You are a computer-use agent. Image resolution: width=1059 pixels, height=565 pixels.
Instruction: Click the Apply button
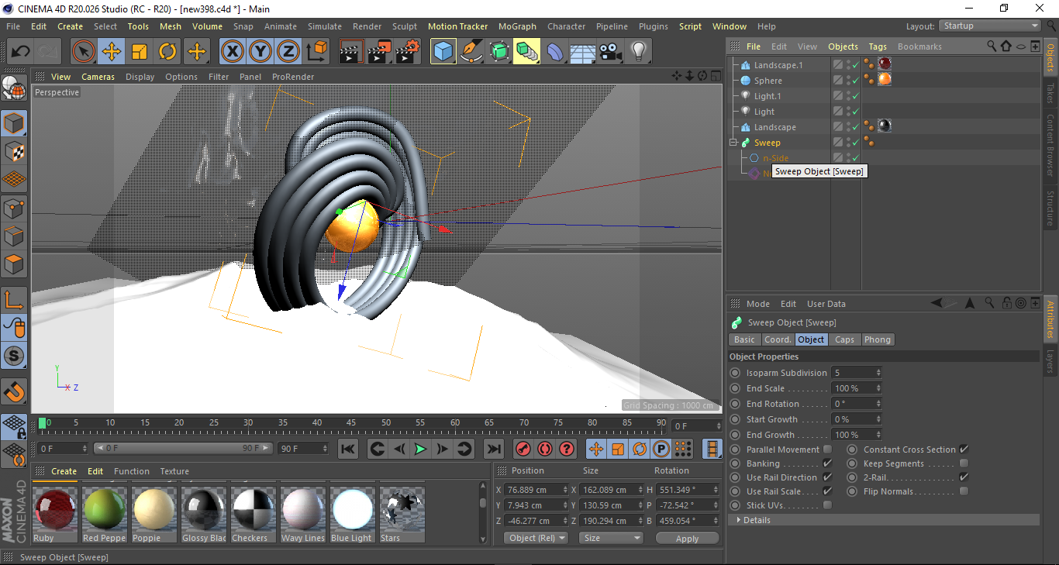click(x=687, y=538)
